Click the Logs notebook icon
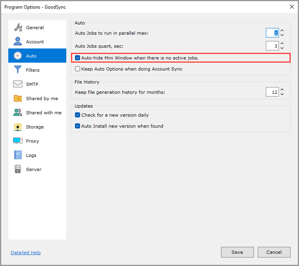 (18, 155)
